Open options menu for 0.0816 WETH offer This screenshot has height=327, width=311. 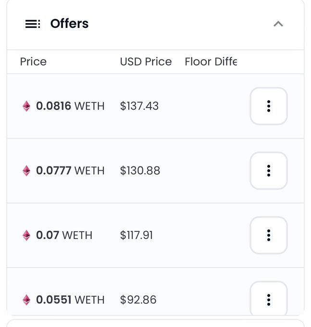point(269,106)
